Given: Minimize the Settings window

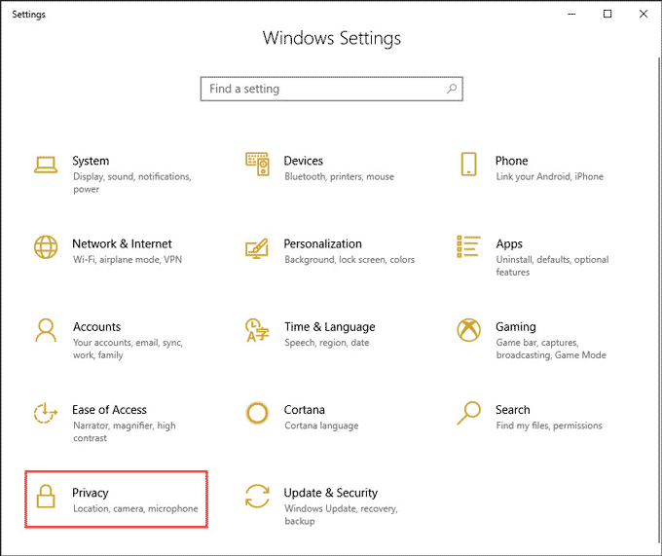Looking at the screenshot, I should pos(572,14).
